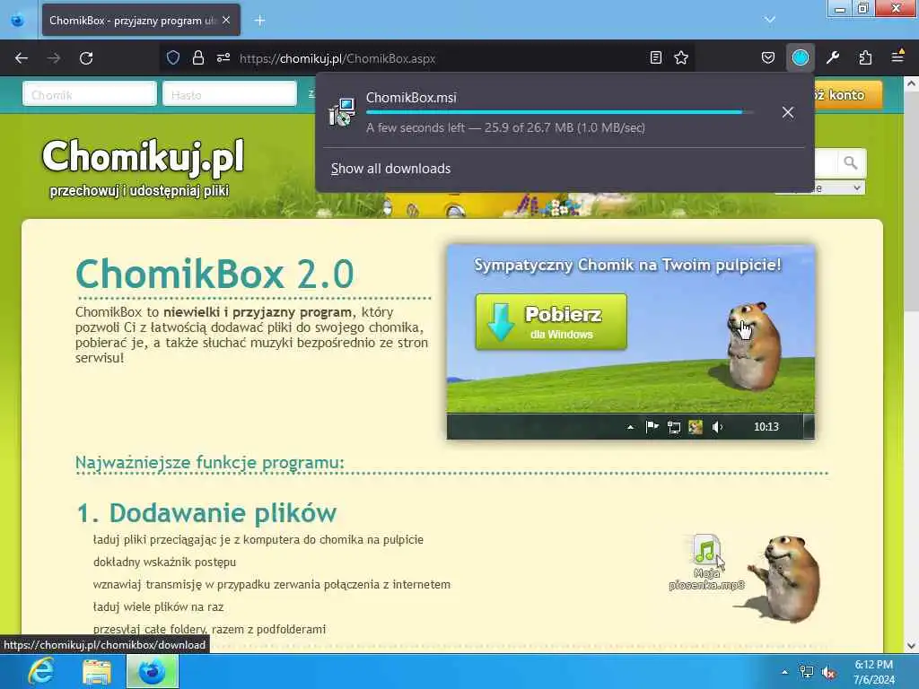
Task: Go back using the browser back arrow
Action: (22, 58)
